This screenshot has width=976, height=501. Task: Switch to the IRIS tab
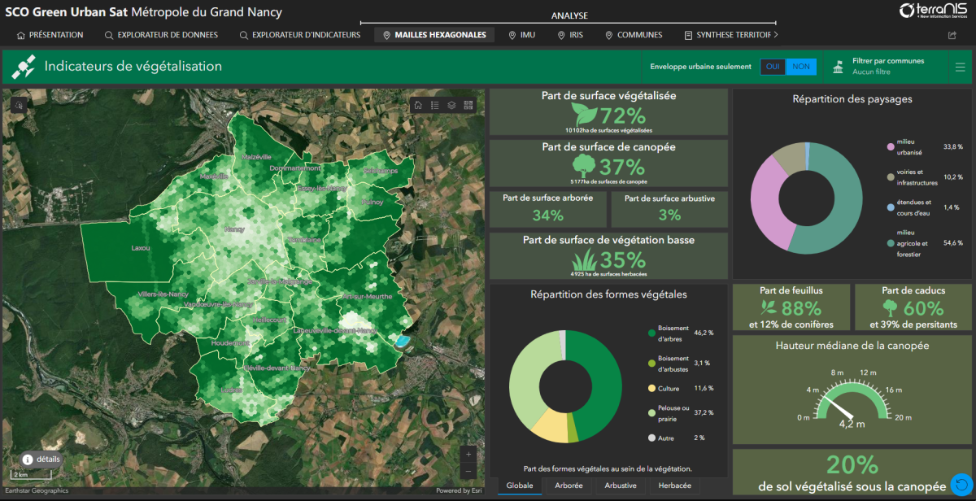[x=572, y=35]
